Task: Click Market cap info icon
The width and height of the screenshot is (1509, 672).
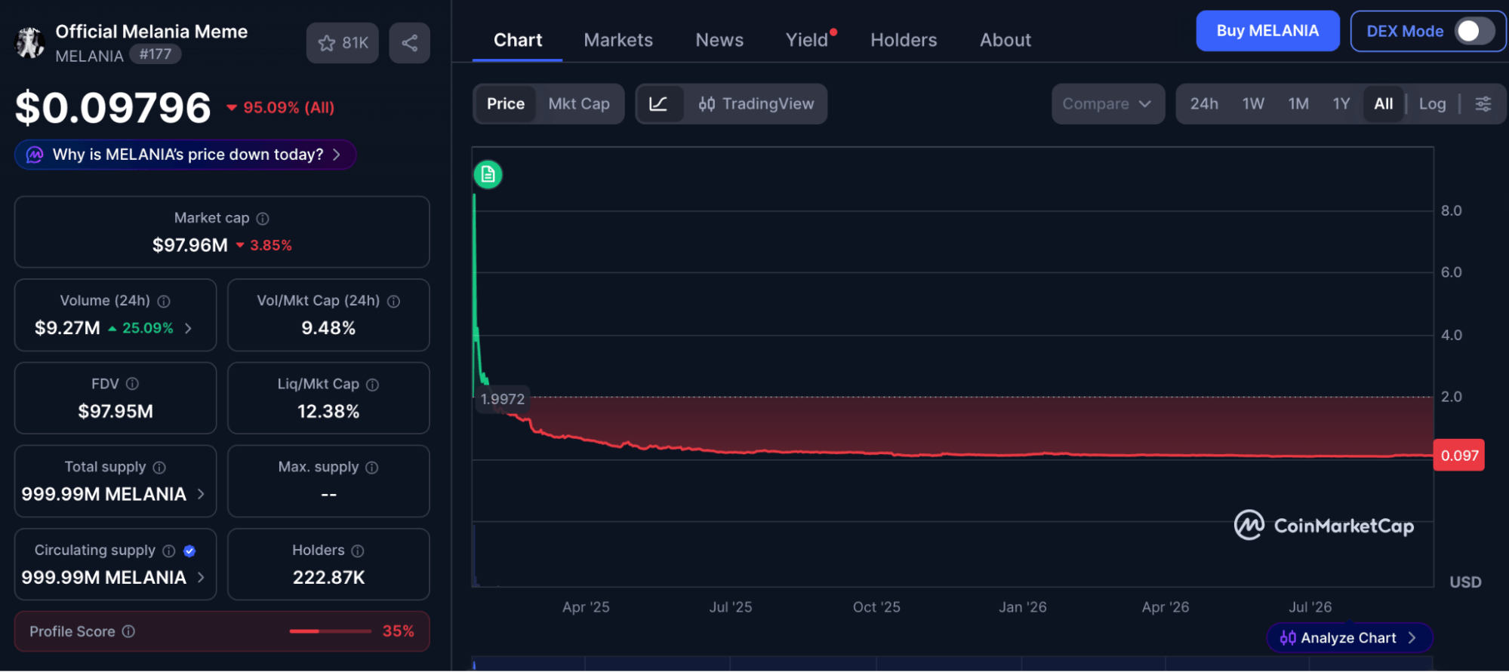Action: (263, 219)
